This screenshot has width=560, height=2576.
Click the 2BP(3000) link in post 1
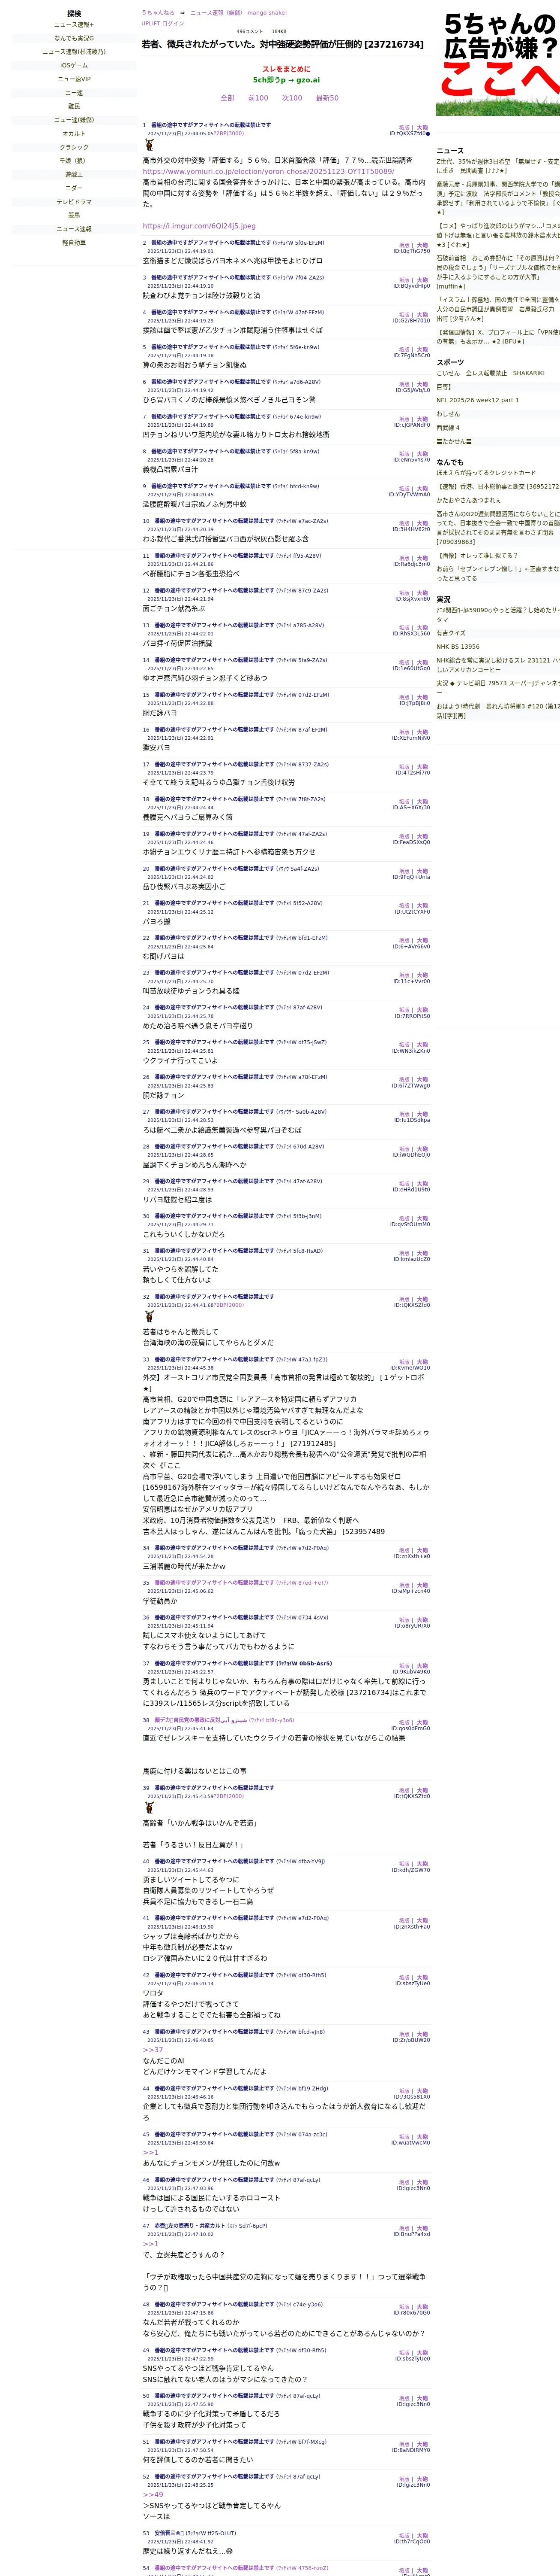point(230,133)
